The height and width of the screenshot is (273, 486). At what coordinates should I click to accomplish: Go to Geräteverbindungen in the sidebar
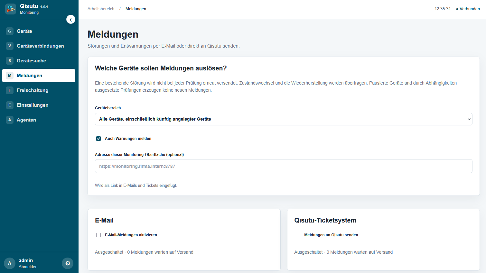pos(39,46)
